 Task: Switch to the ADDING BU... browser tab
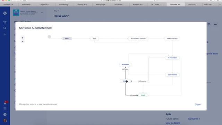point(138,5)
